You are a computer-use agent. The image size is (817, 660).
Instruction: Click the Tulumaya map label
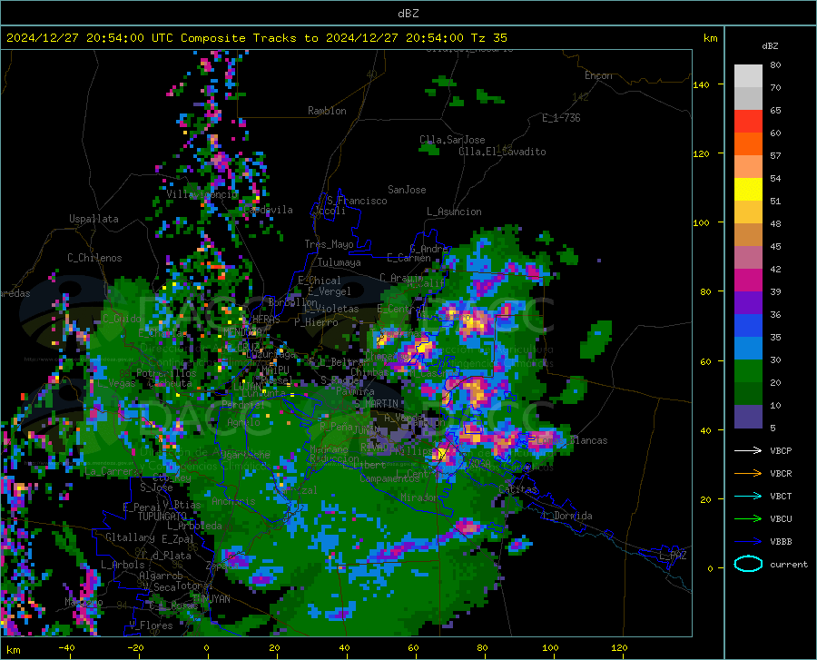340,262
